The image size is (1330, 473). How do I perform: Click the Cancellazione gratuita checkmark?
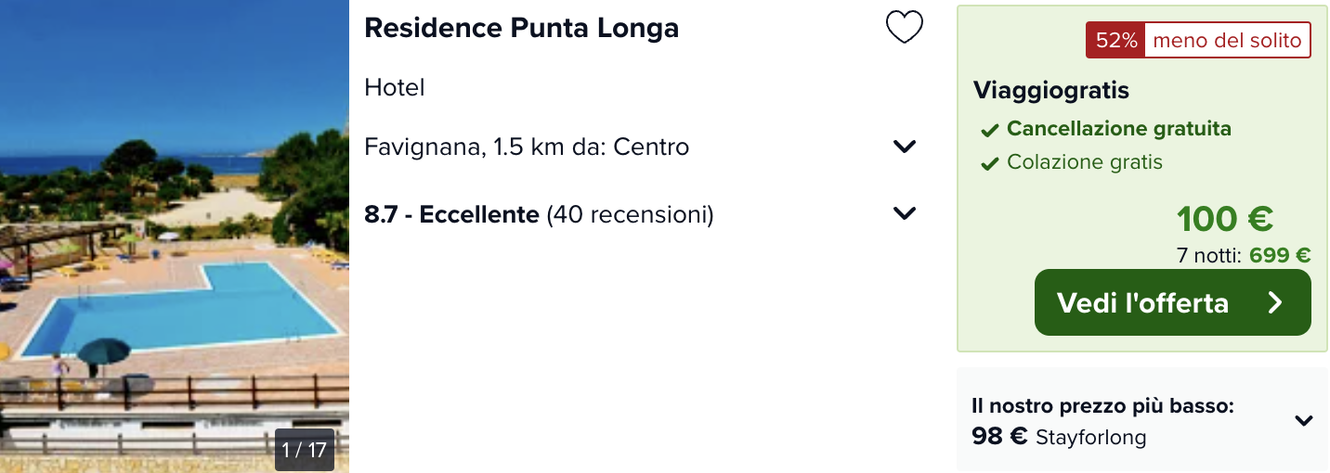[x=990, y=130]
